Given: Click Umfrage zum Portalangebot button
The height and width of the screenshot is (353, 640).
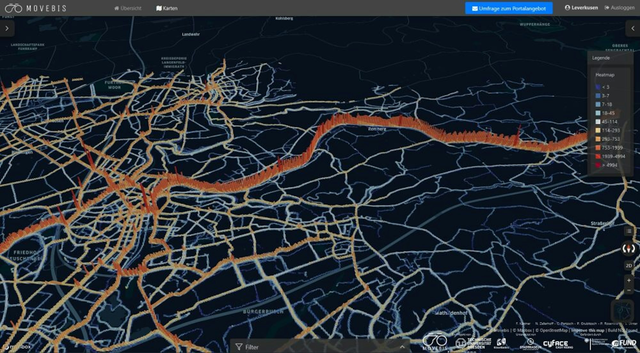Looking at the screenshot, I should tap(509, 8).
